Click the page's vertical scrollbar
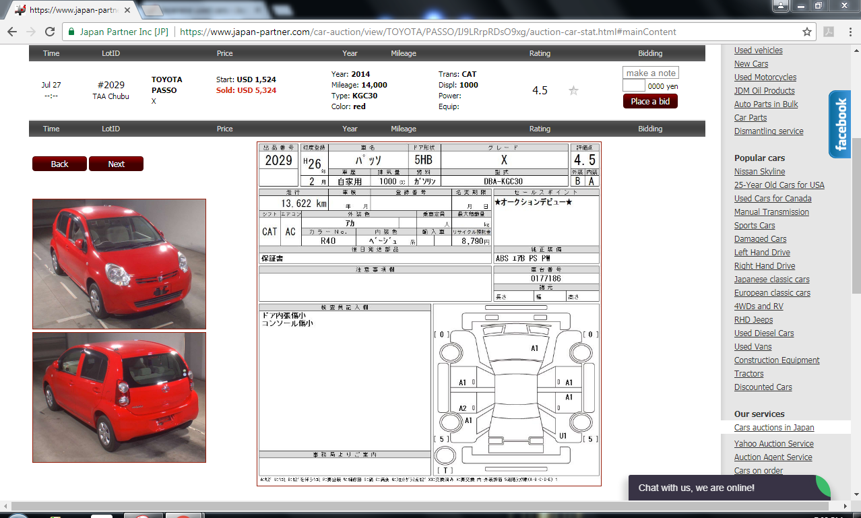This screenshot has height=518, width=861. pos(856,216)
